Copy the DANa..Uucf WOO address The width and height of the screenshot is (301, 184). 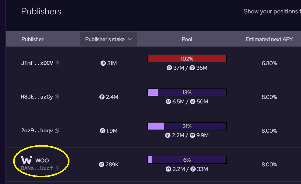coord(57,168)
